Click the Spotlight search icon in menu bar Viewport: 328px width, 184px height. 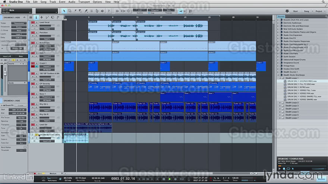click(323, 1)
